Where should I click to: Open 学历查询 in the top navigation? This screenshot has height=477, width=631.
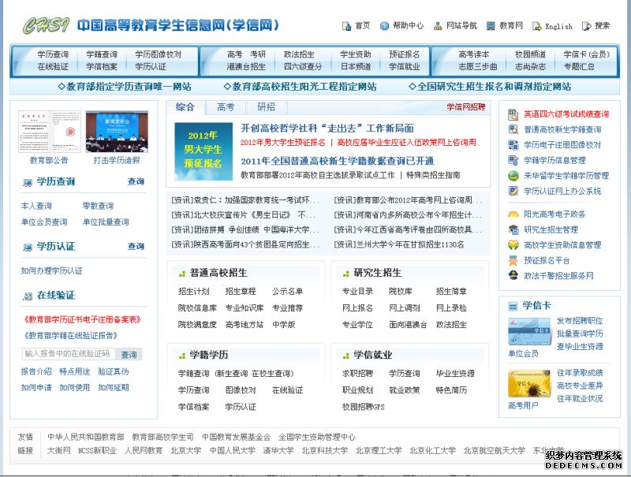(53, 54)
